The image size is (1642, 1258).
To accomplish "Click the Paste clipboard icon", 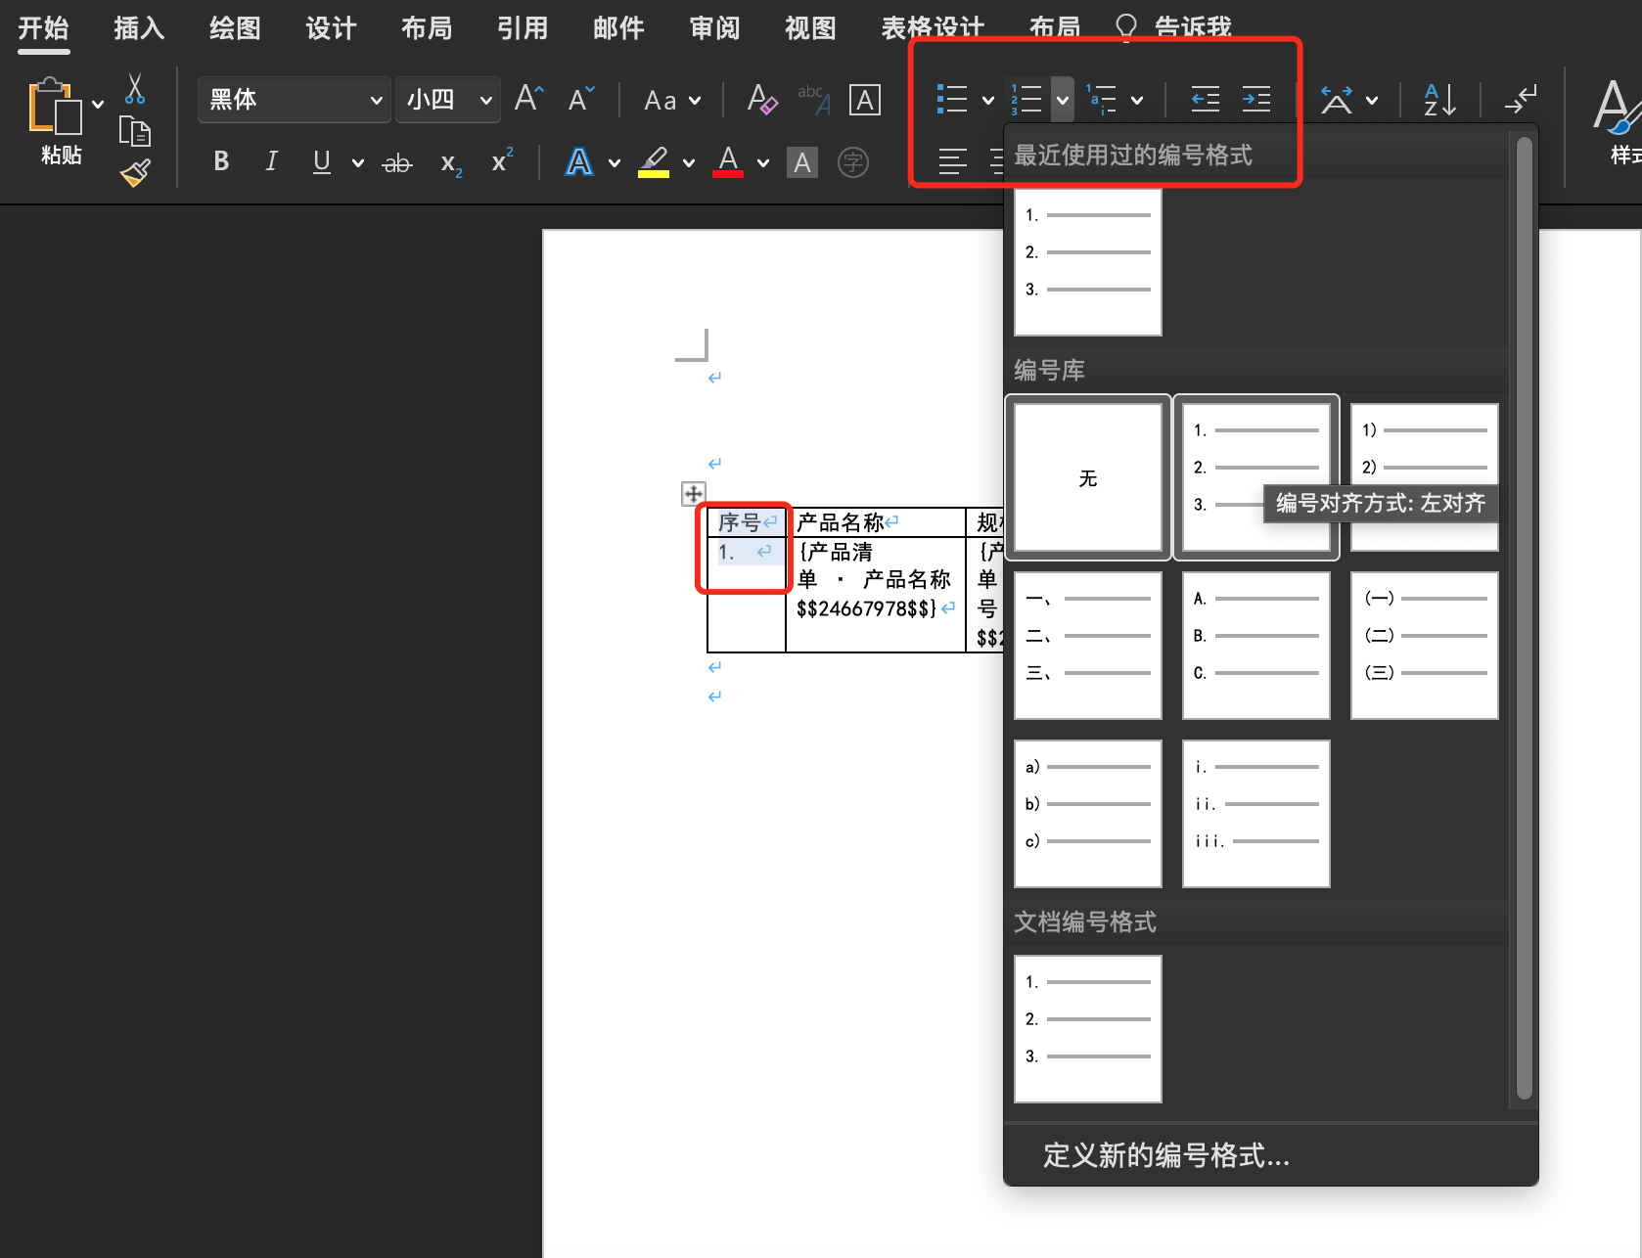I will [x=55, y=106].
